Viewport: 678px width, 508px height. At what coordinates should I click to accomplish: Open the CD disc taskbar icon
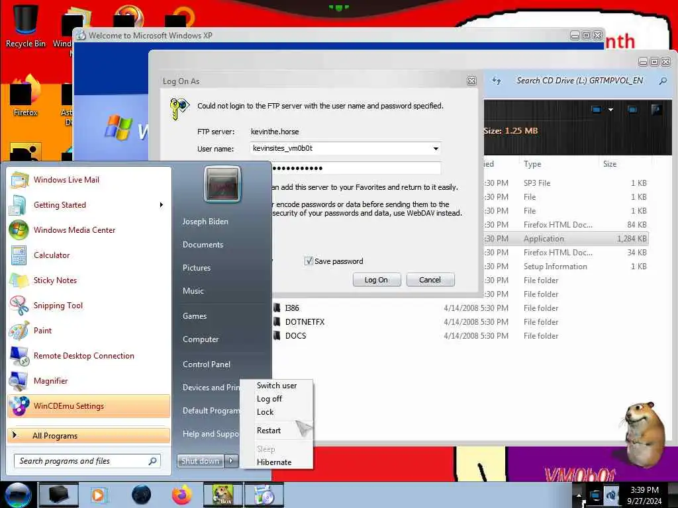pos(264,495)
